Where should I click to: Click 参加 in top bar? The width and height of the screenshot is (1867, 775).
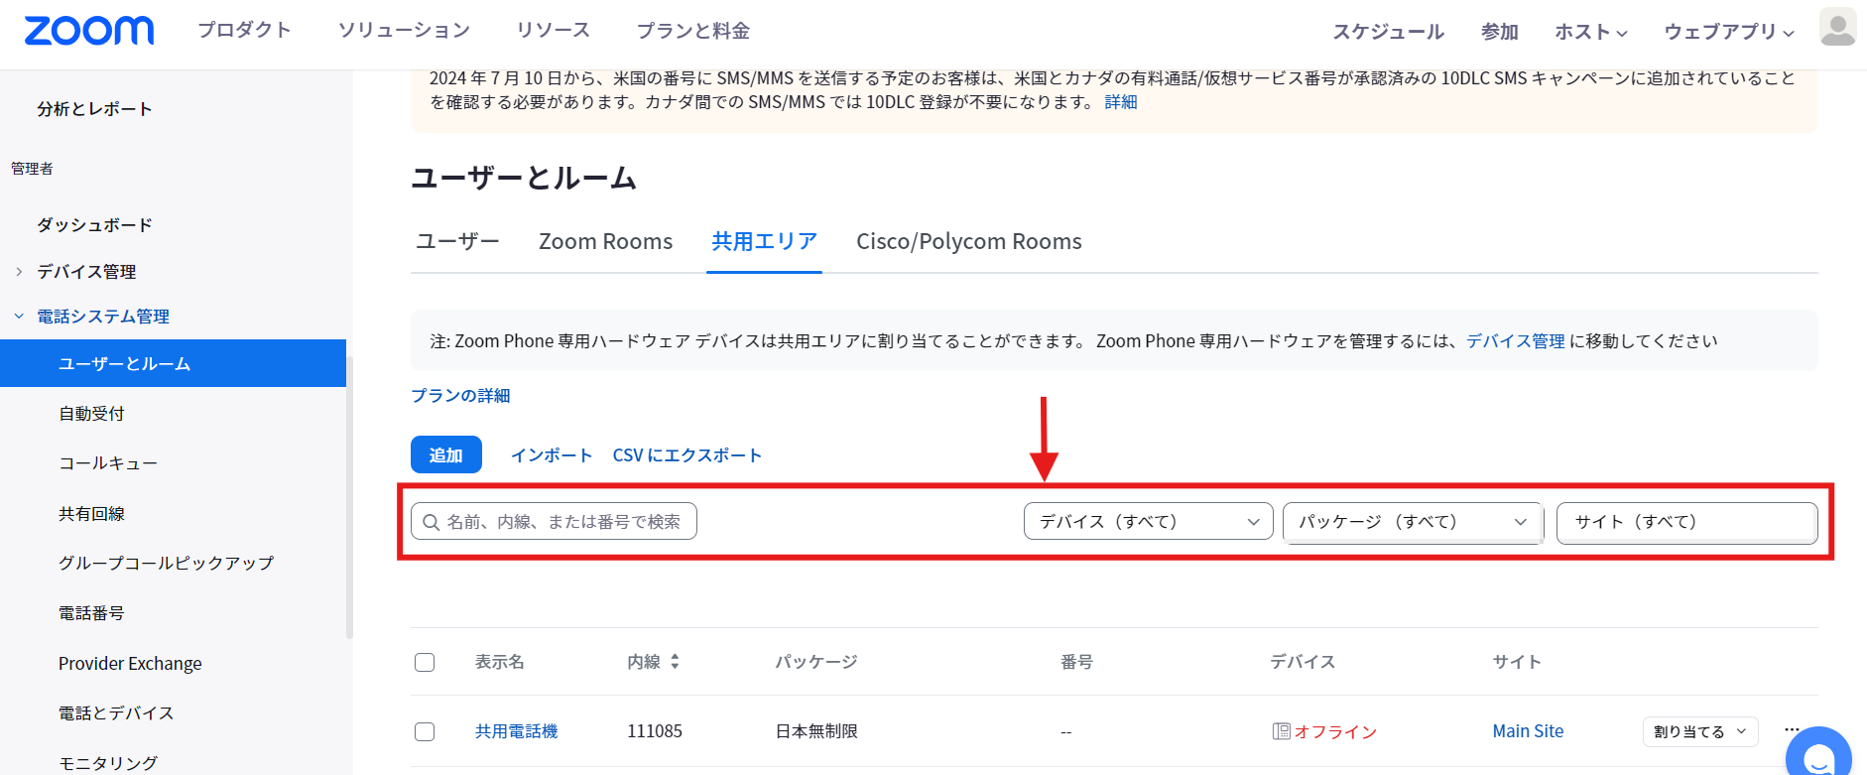(1499, 32)
